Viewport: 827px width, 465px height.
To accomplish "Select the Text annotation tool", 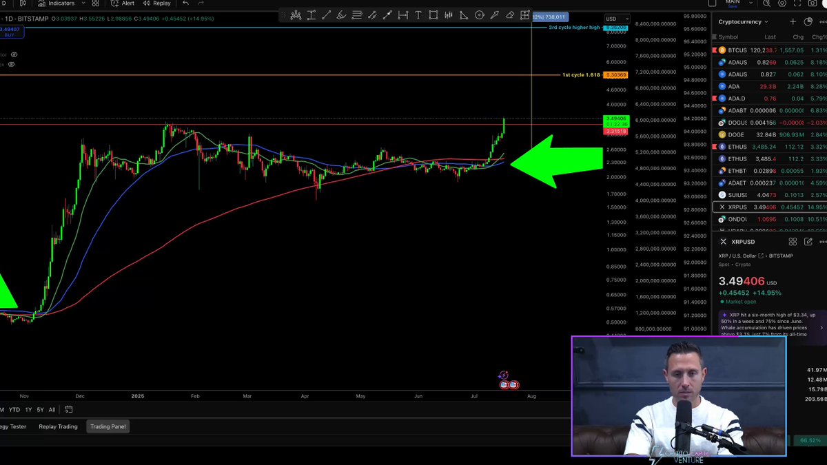I will point(418,15).
